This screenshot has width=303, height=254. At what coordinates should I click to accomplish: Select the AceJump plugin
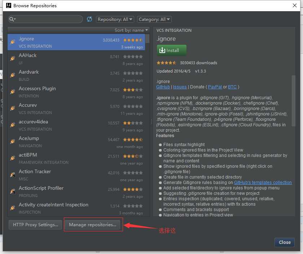tap(76, 142)
